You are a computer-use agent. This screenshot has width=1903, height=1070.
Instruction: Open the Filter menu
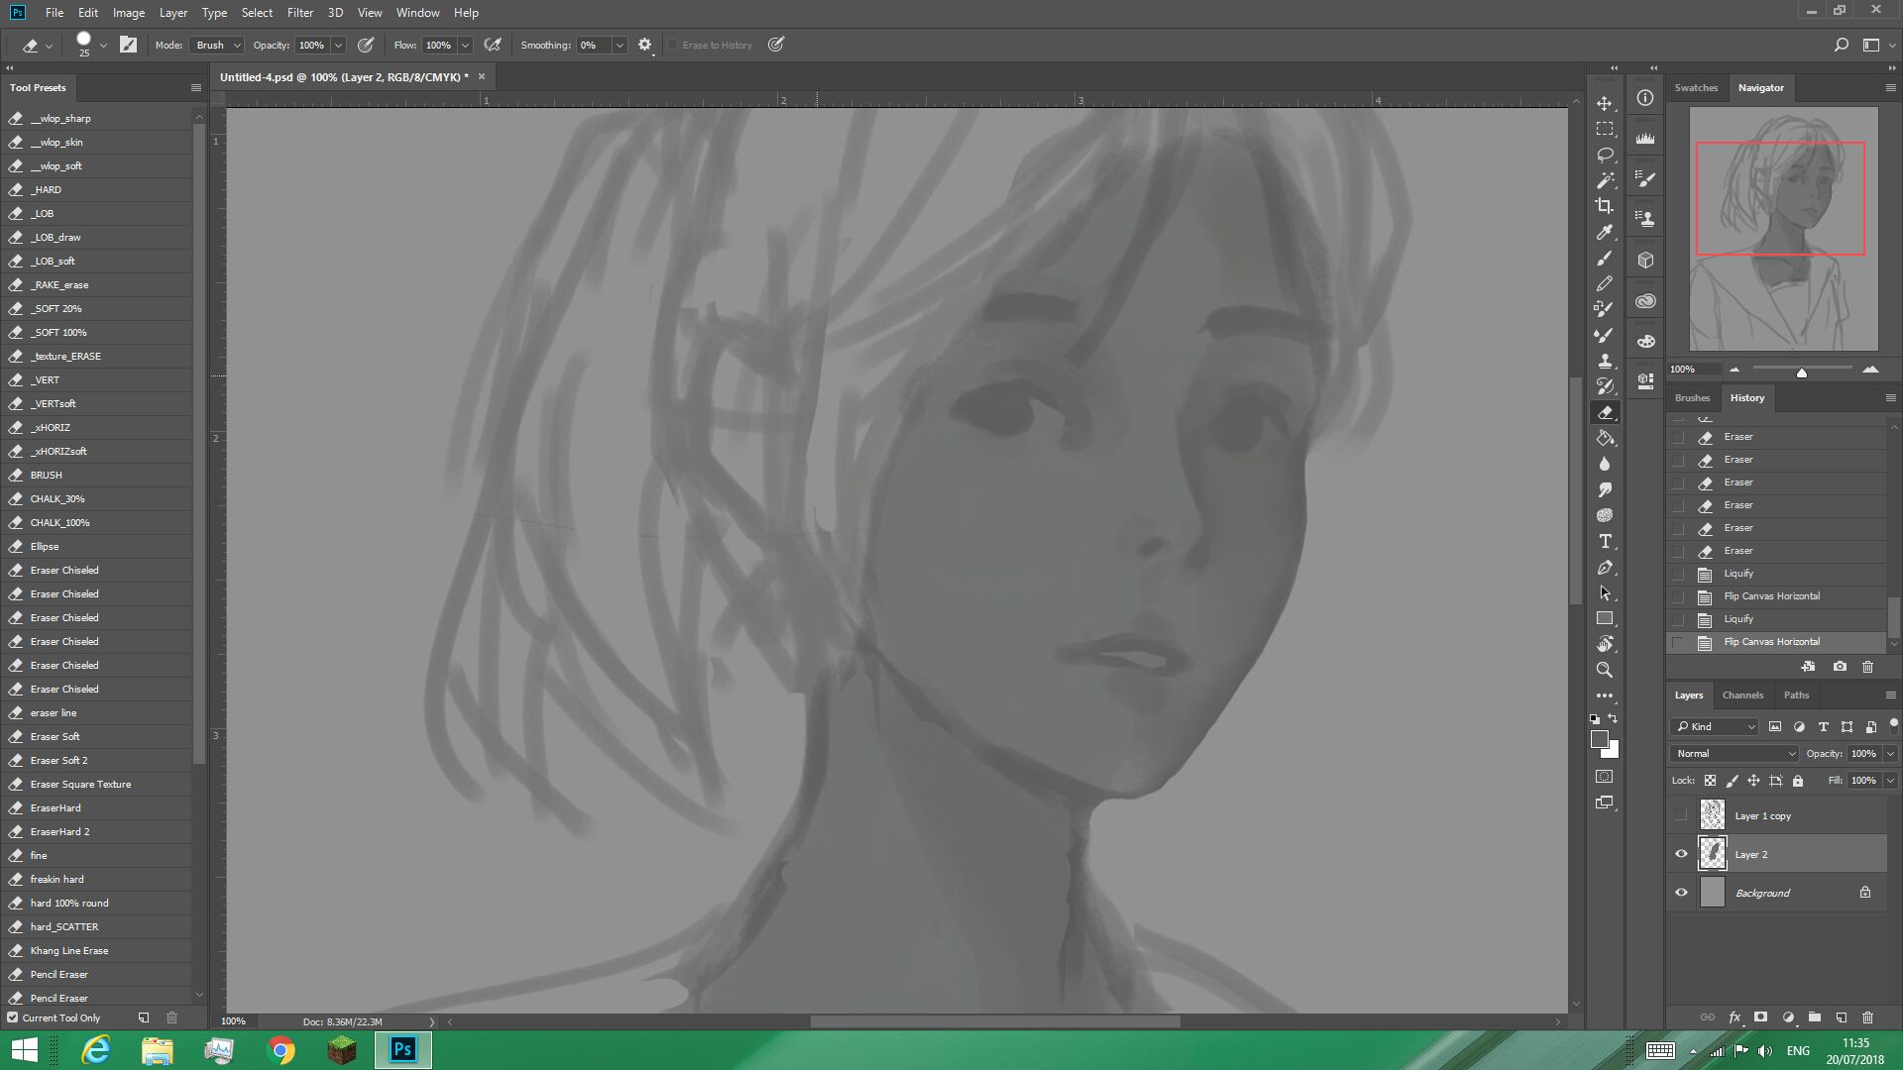coord(299,13)
